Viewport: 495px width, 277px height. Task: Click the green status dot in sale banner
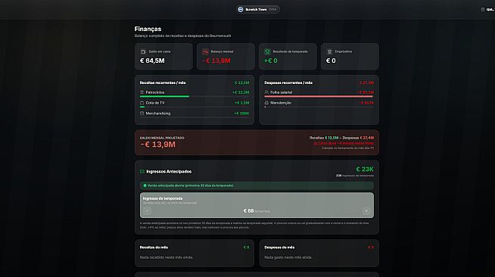[145, 185]
